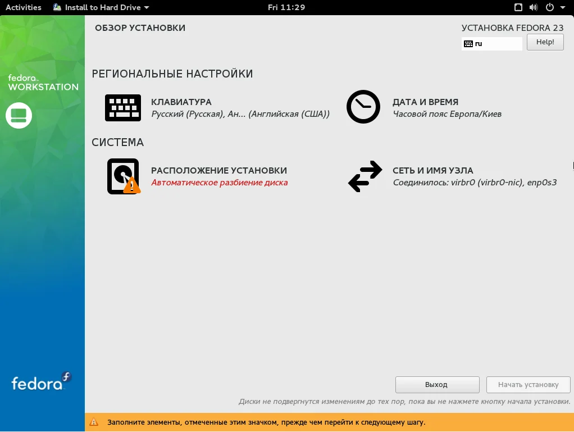Click the network arrows icon
Viewport: 574px width, 432px height.
[x=365, y=176]
